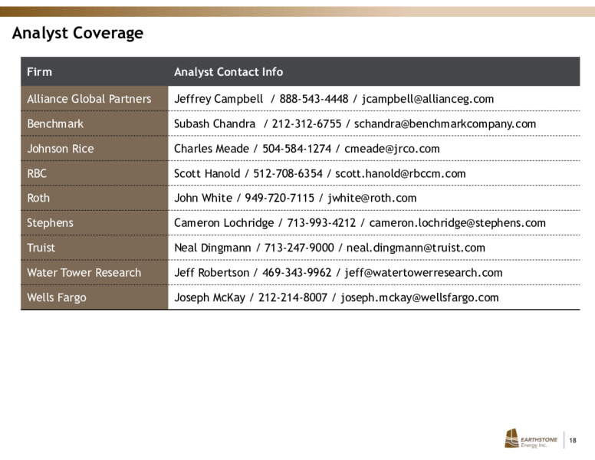Click email cameron.lochridge@stephens.com
The image size is (595, 460).
tap(457, 223)
